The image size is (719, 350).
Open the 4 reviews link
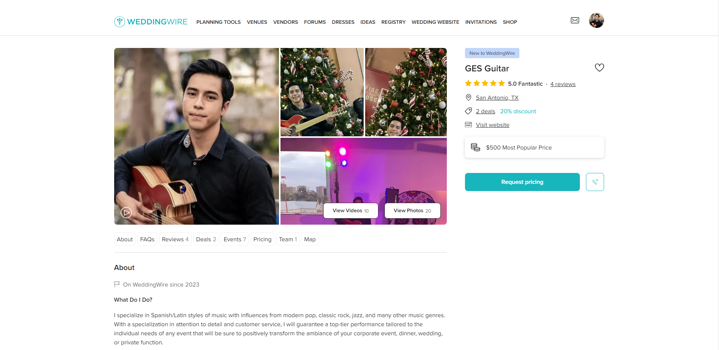pyautogui.click(x=562, y=84)
